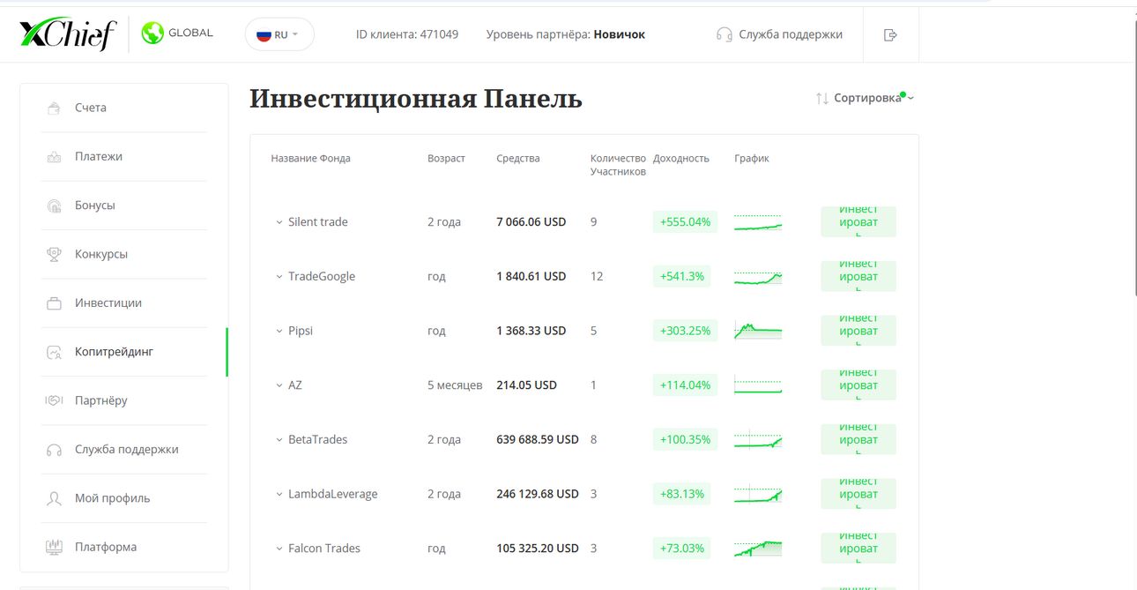
Task: Expand the Falcon Trades fund row
Action: pos(279,549)
